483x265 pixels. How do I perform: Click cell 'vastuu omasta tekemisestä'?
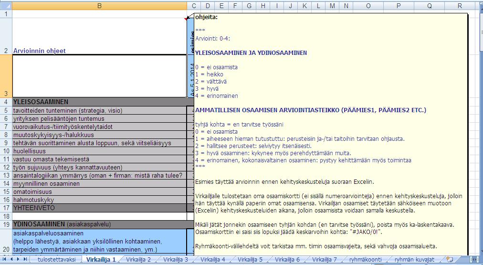click(99, 159)
